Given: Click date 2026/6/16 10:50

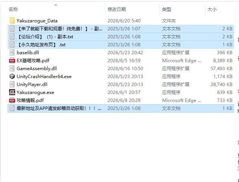Looking at the screenshot, I should [x=125, y=68].
